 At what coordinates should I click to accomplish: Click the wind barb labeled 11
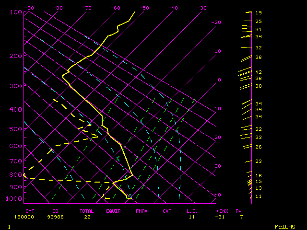(250, 196)
